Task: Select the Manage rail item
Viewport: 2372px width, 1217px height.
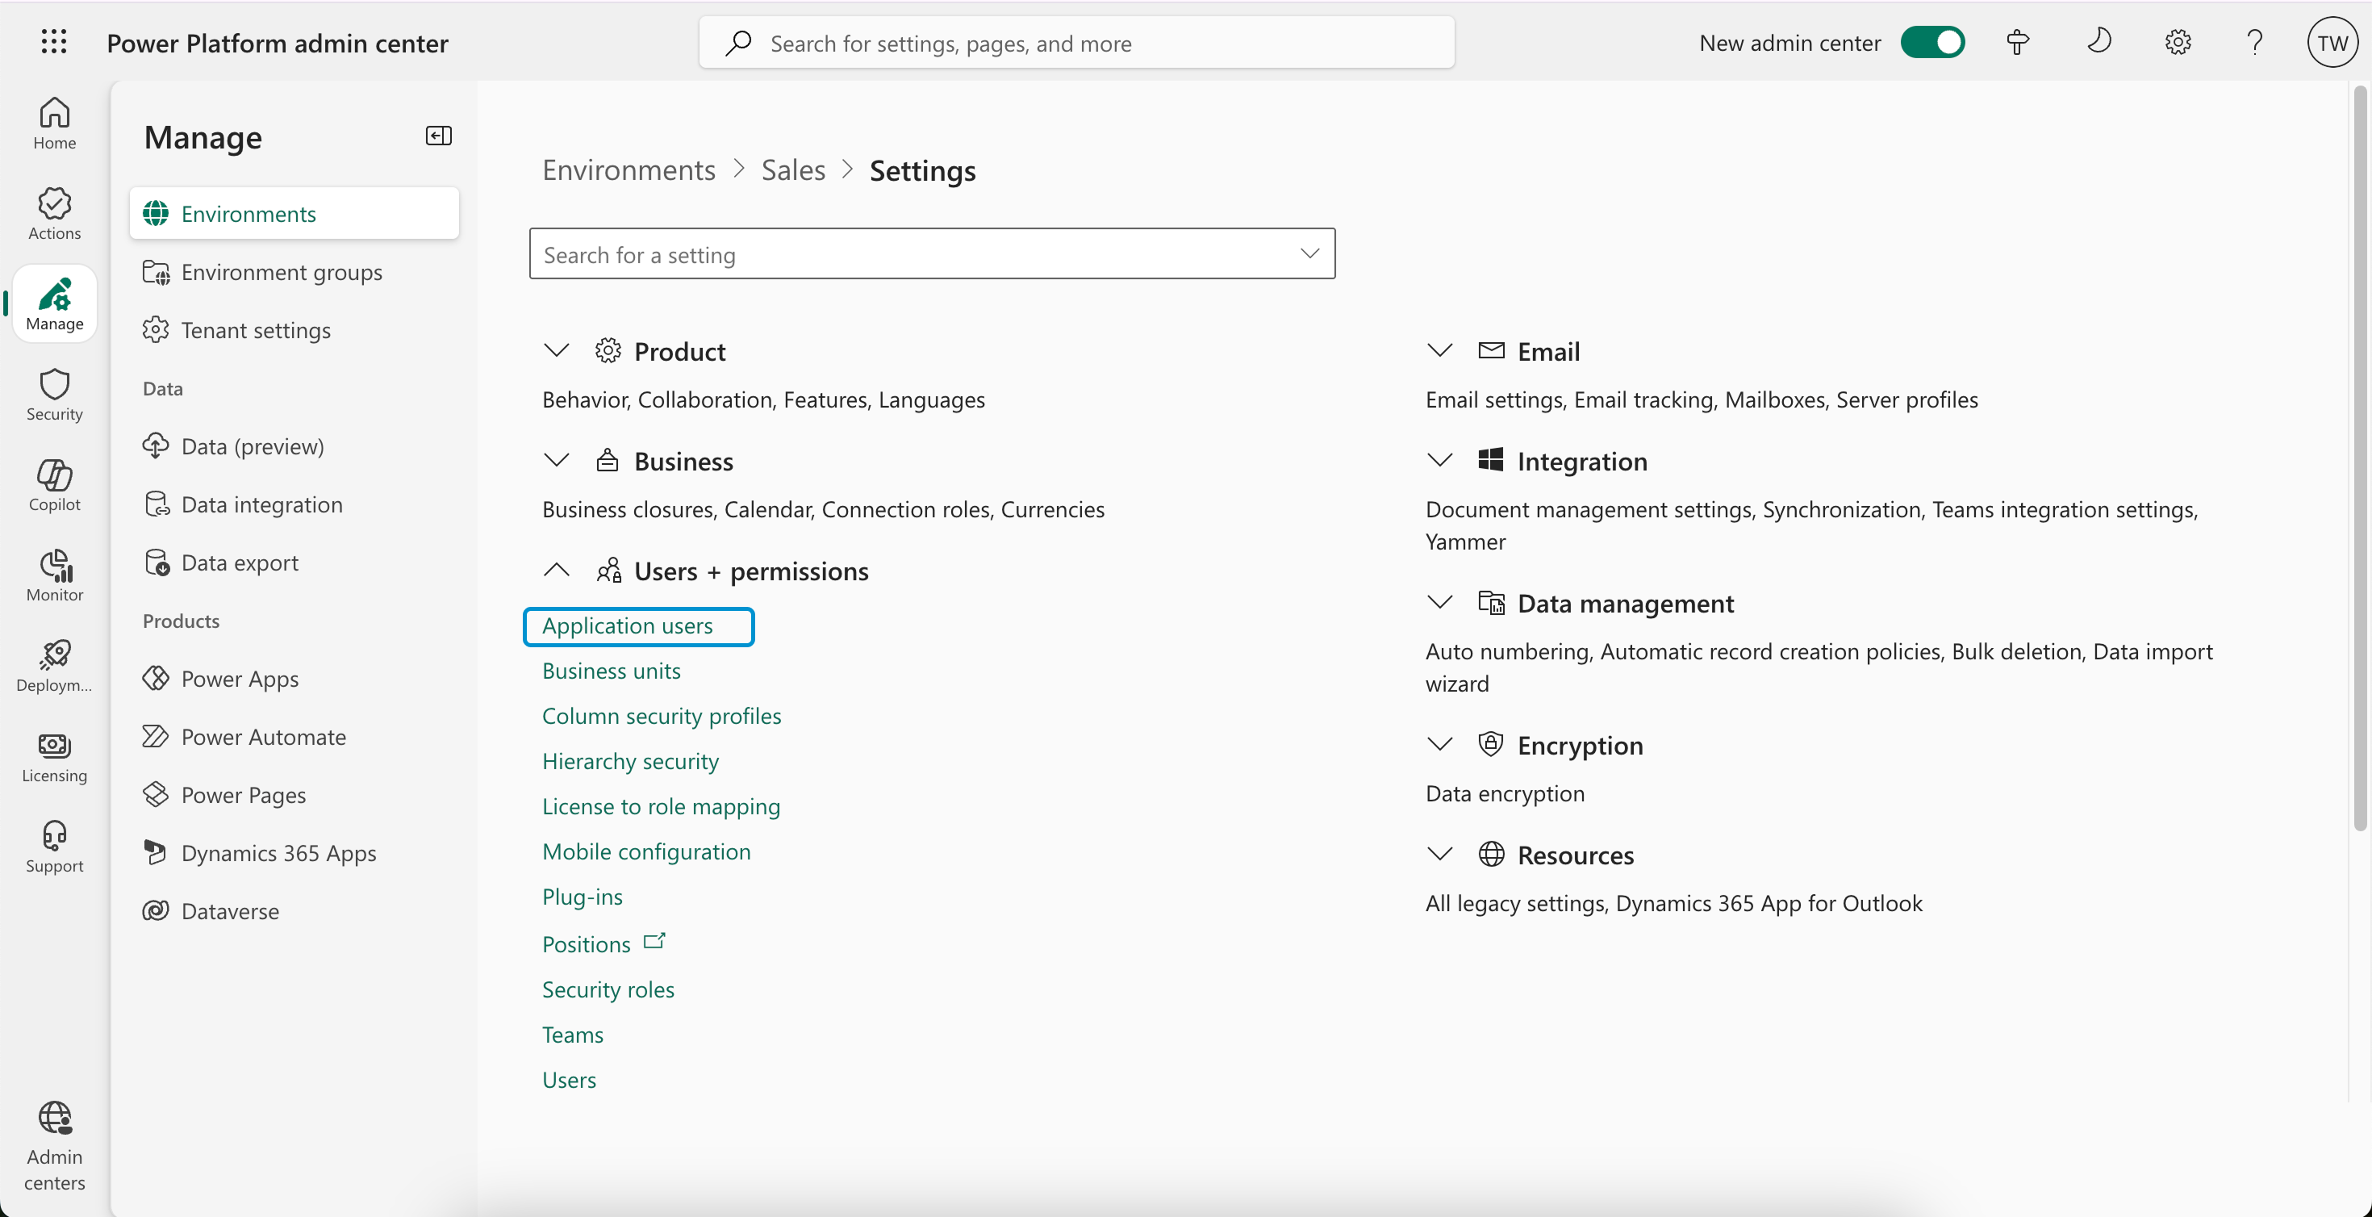Action: point(54,304)
